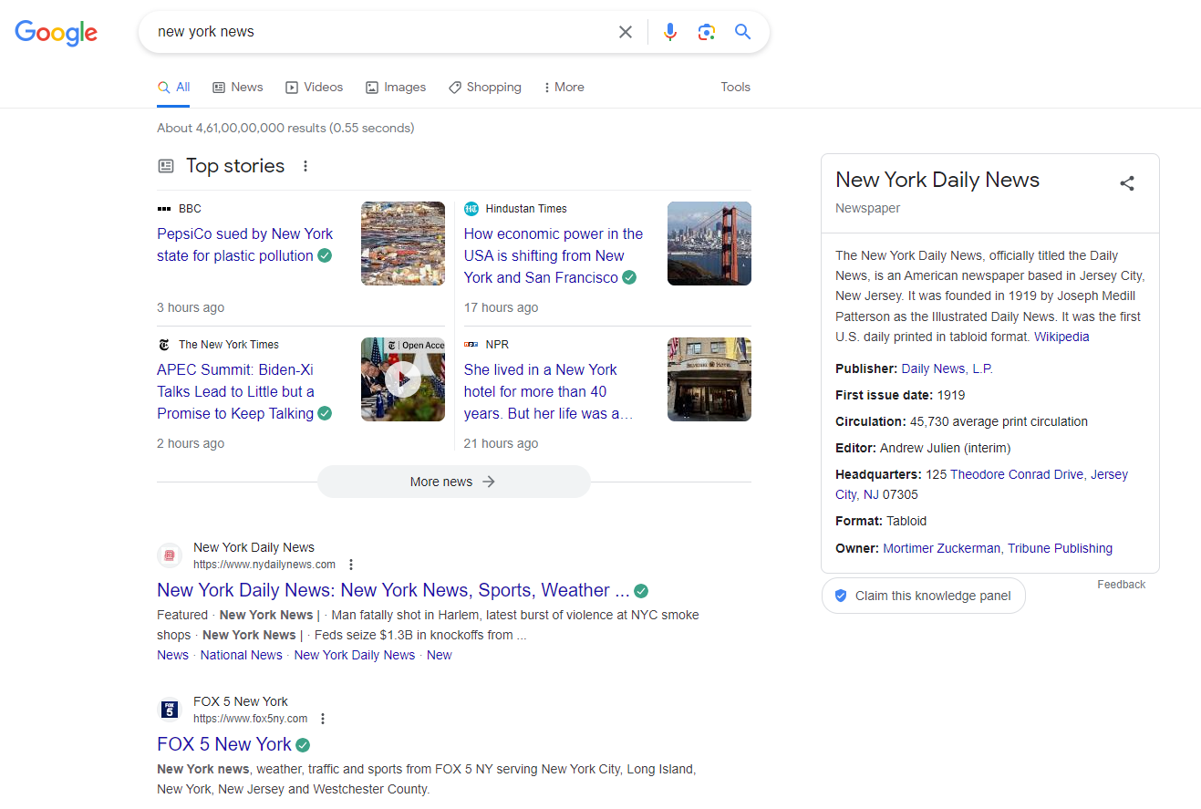The height and width of the screenshot is (809, 1201).
Task: Open options for the fox5ny.com result
Action: (323, 719)
